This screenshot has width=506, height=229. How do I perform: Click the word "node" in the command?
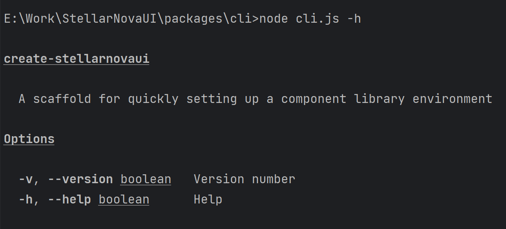[x=274, y=19]
